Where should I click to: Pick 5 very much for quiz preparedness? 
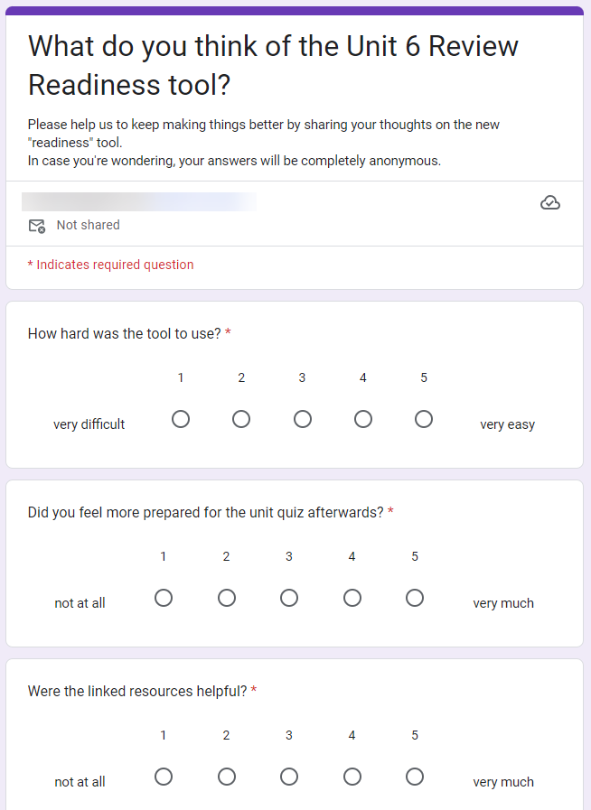415,598
